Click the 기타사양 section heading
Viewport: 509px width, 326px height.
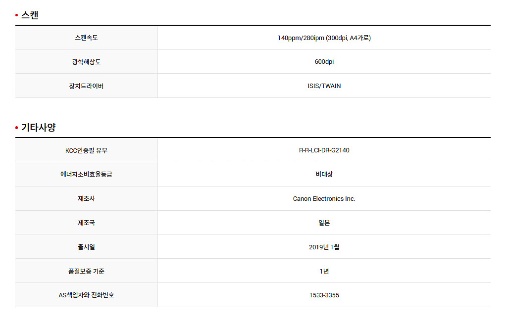tap(38, 128)
